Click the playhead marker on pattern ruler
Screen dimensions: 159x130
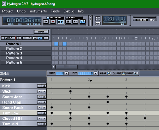91,81
